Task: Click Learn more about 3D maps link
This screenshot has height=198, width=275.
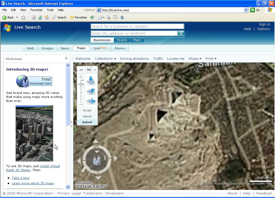Action: pyautogui.click(x=33, y=183)
